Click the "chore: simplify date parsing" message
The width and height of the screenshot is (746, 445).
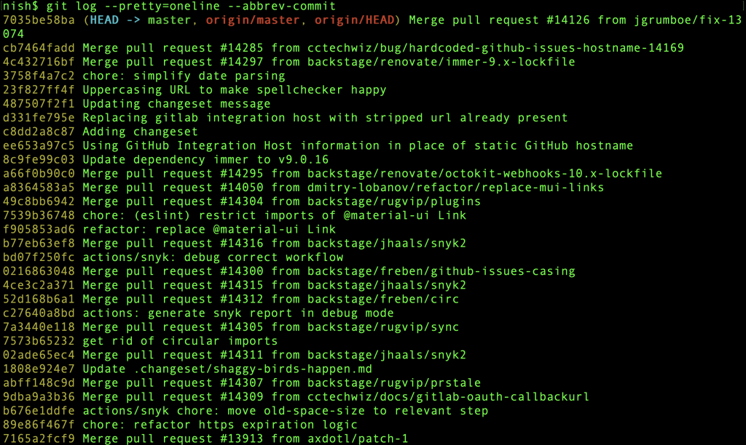click(x=184, y=76)
